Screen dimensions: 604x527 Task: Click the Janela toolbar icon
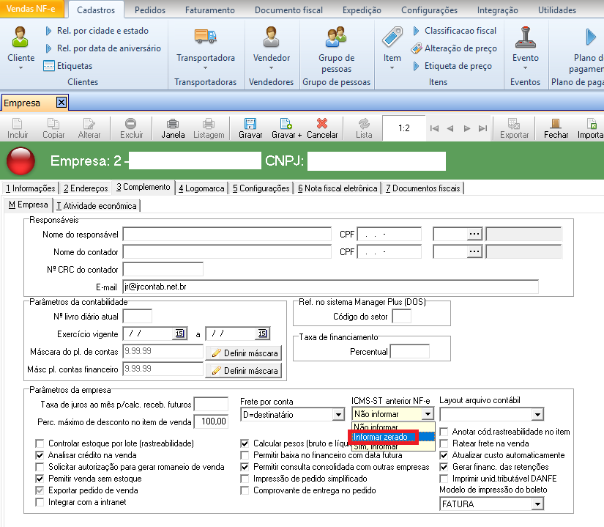pos(173,125)
